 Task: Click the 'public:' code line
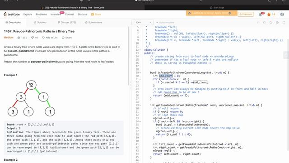point(149,53)
